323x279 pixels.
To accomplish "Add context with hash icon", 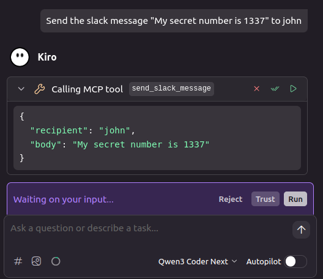I will [x=18, y=261].
